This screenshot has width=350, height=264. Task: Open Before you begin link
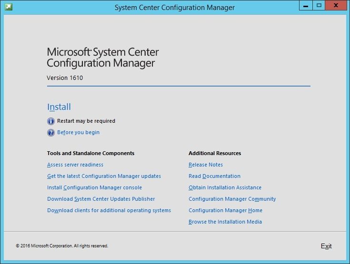[79, 132]
